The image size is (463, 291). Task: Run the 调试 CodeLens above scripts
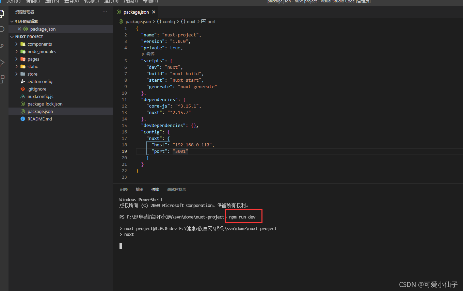click(149, 53)
